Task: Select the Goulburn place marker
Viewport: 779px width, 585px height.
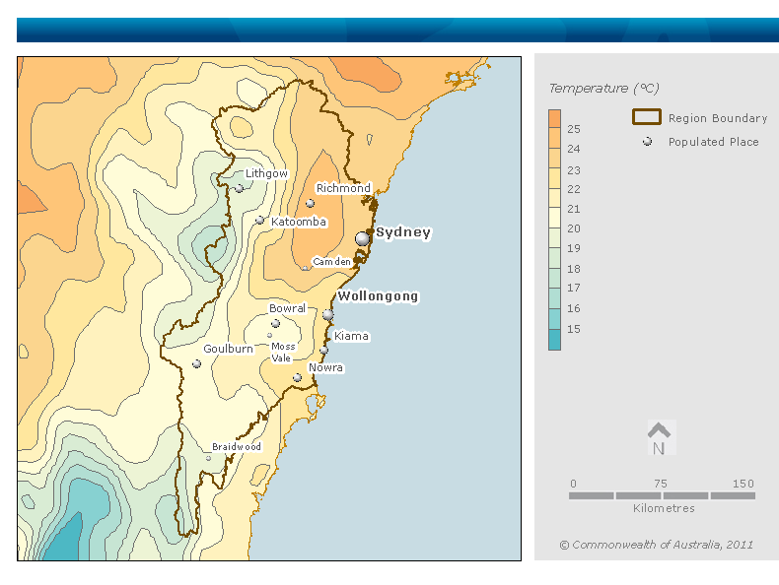Action: (x=196, y=363)
